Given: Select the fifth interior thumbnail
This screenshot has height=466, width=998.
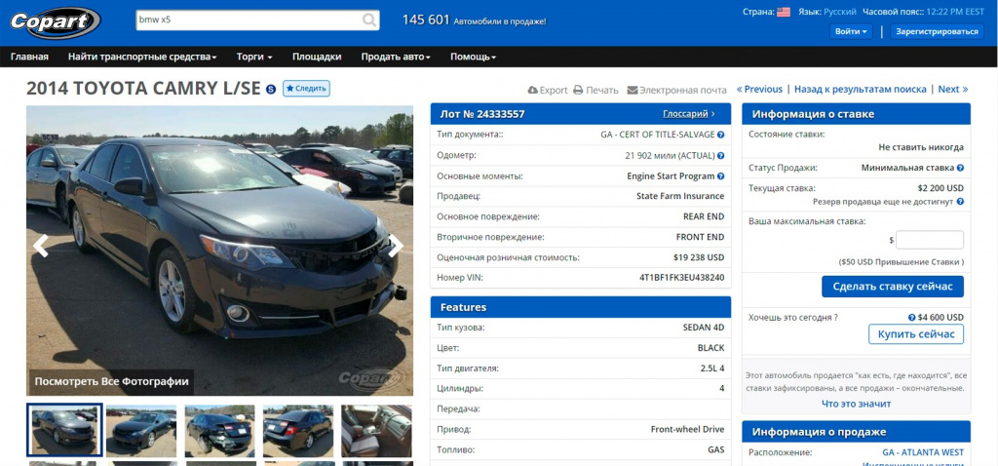Looking at the screenshot, I should pyautogui.click(x=376, y=431).
